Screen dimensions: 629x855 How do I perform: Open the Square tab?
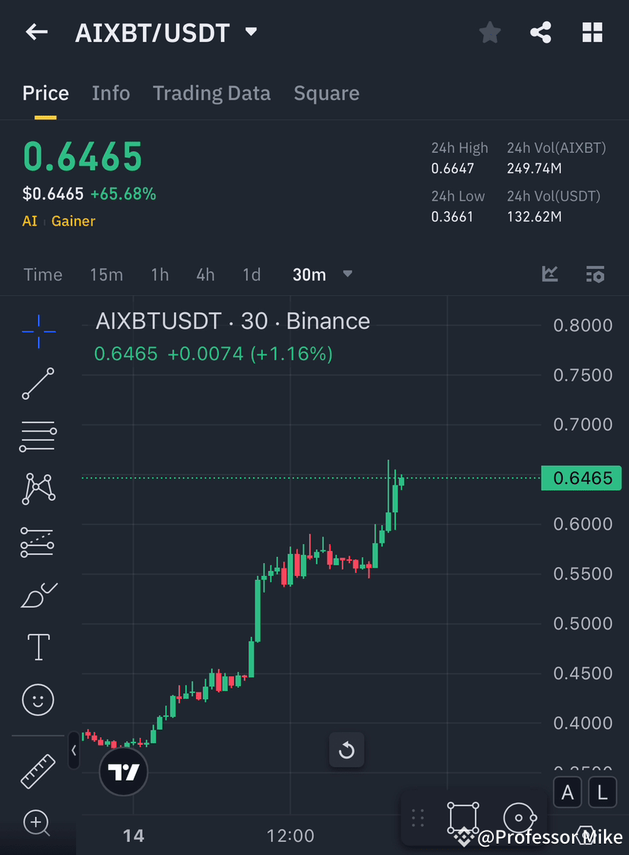click(x=326, y=93)
